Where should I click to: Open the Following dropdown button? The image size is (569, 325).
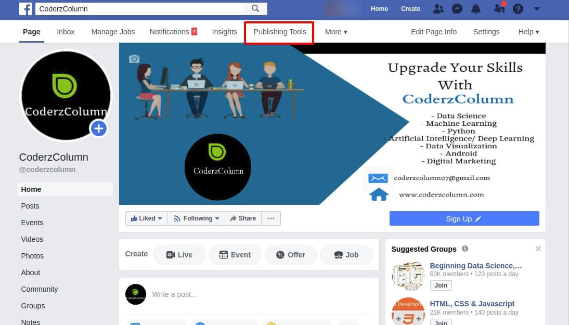tap(196, 218)
